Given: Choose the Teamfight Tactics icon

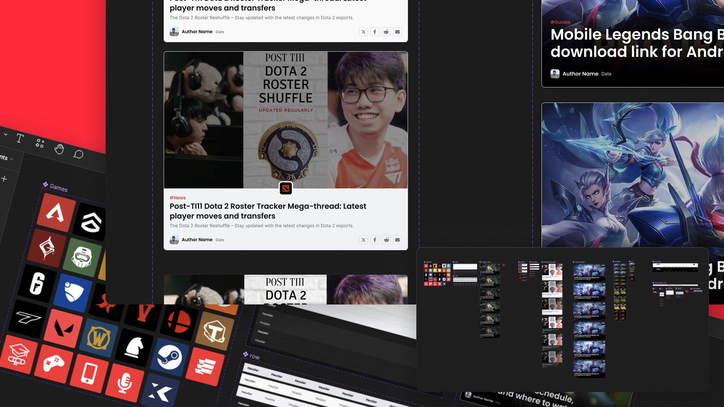Looking at the screenshot, I should tap(215, 331).
